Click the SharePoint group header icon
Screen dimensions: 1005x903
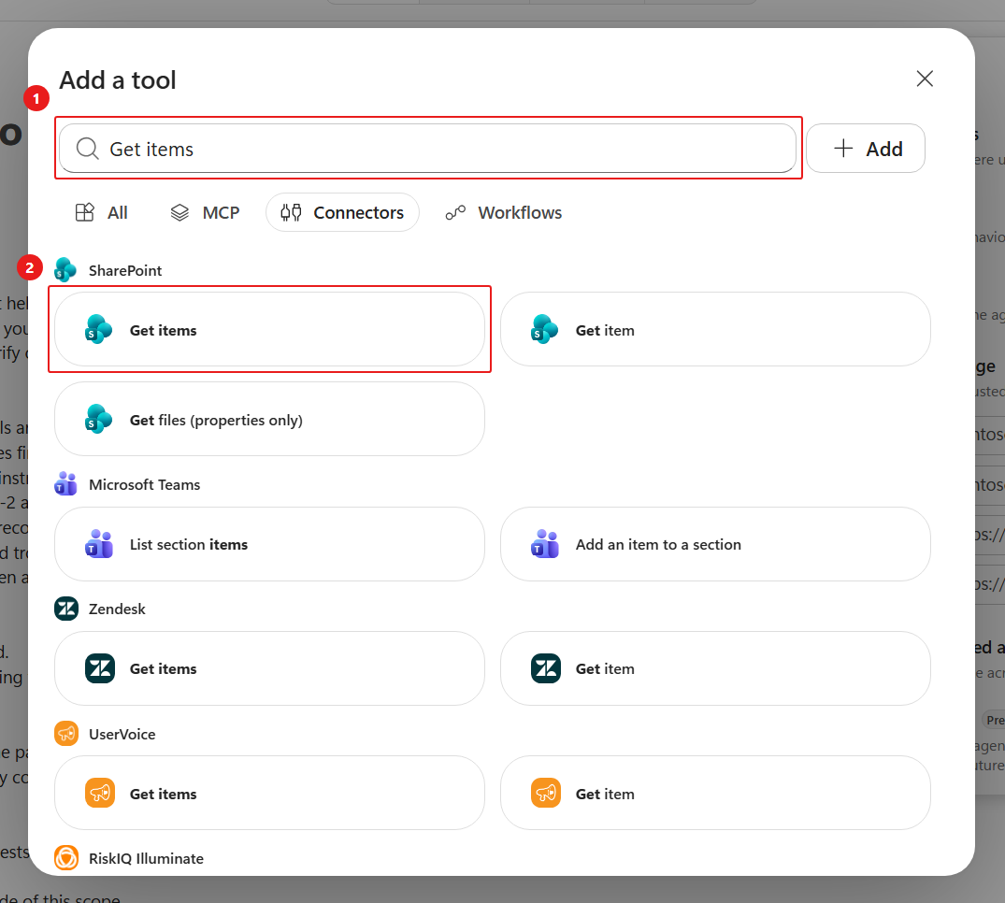click(65, 270)
